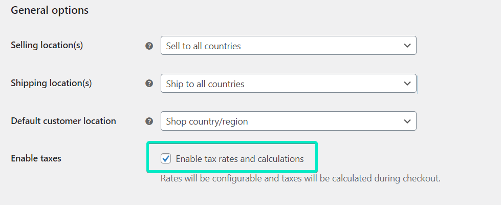The image size is (501, 205).
Task: Click the 'Enable tax rates and calculations' label
Action: click(x=239, y=159)
